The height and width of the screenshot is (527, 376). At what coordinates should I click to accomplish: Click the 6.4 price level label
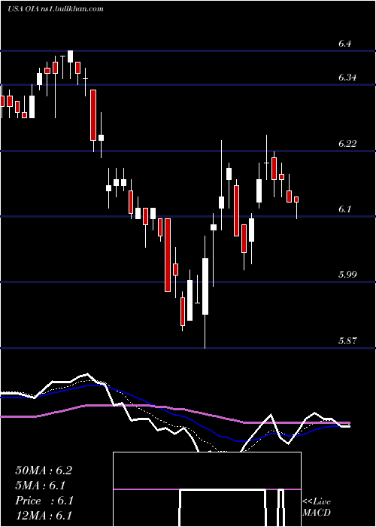(344, 44)
